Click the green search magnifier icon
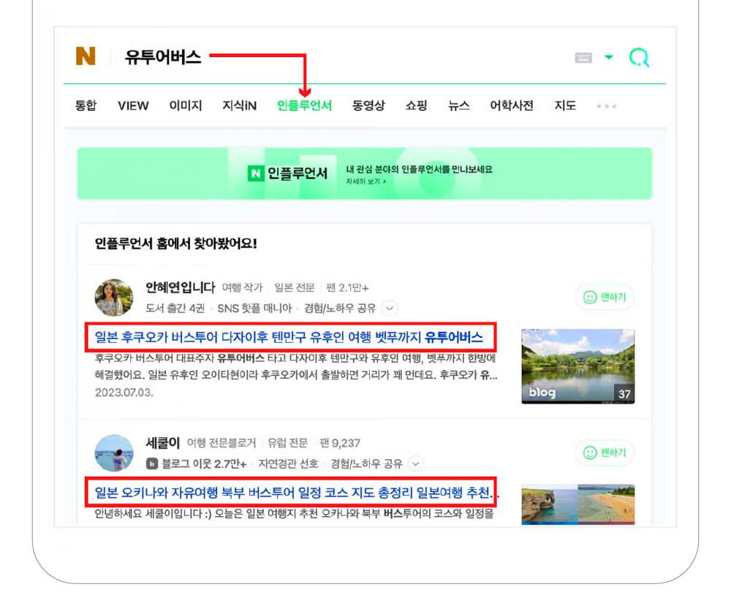This screenshot has width=731, height=598. (x=639, y=58)
